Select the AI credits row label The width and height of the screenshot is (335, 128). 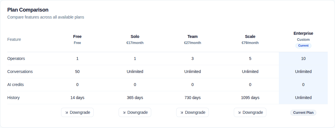pyautogui.click(x=15, y=85)
